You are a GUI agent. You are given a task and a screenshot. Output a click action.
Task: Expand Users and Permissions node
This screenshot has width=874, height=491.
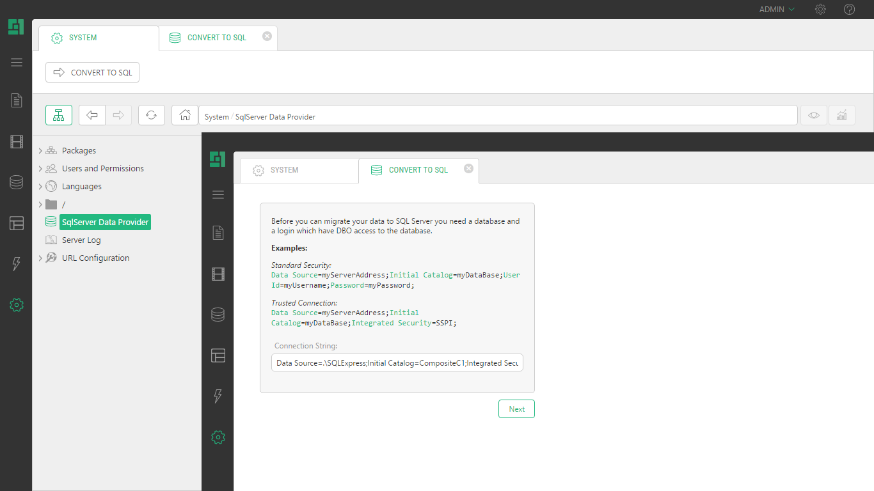click(x=40, y=169)
